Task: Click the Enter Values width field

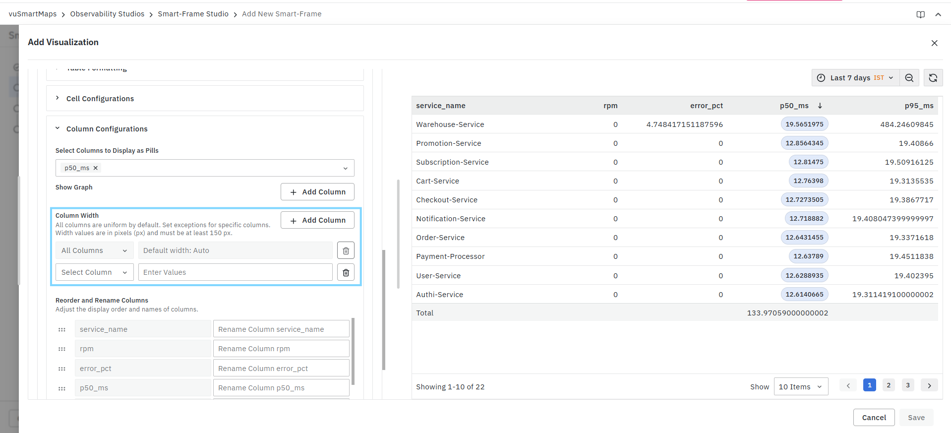Action: point(236,272)
